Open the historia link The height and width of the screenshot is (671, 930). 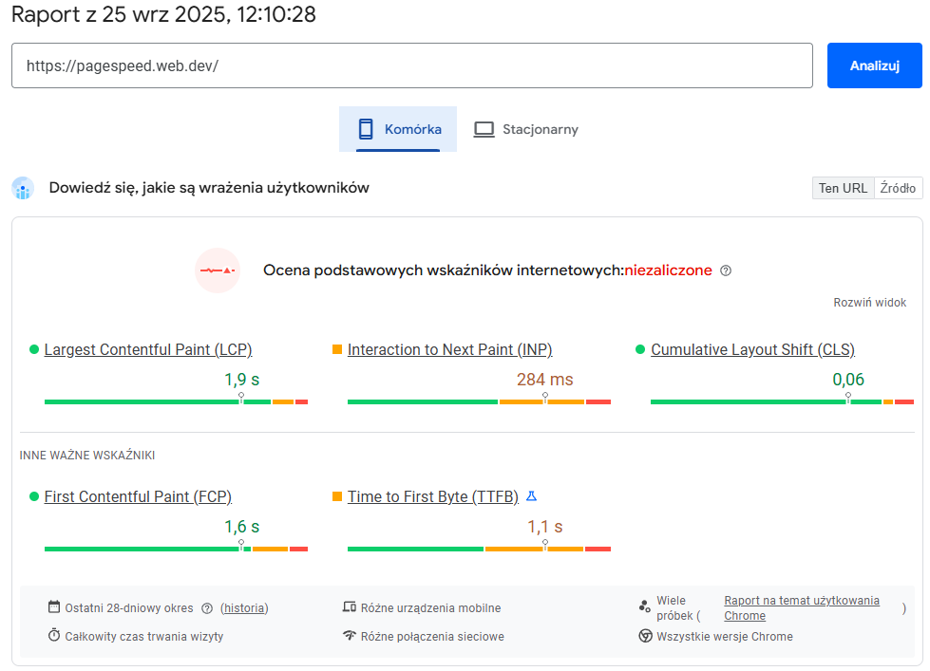pos(244,607)
